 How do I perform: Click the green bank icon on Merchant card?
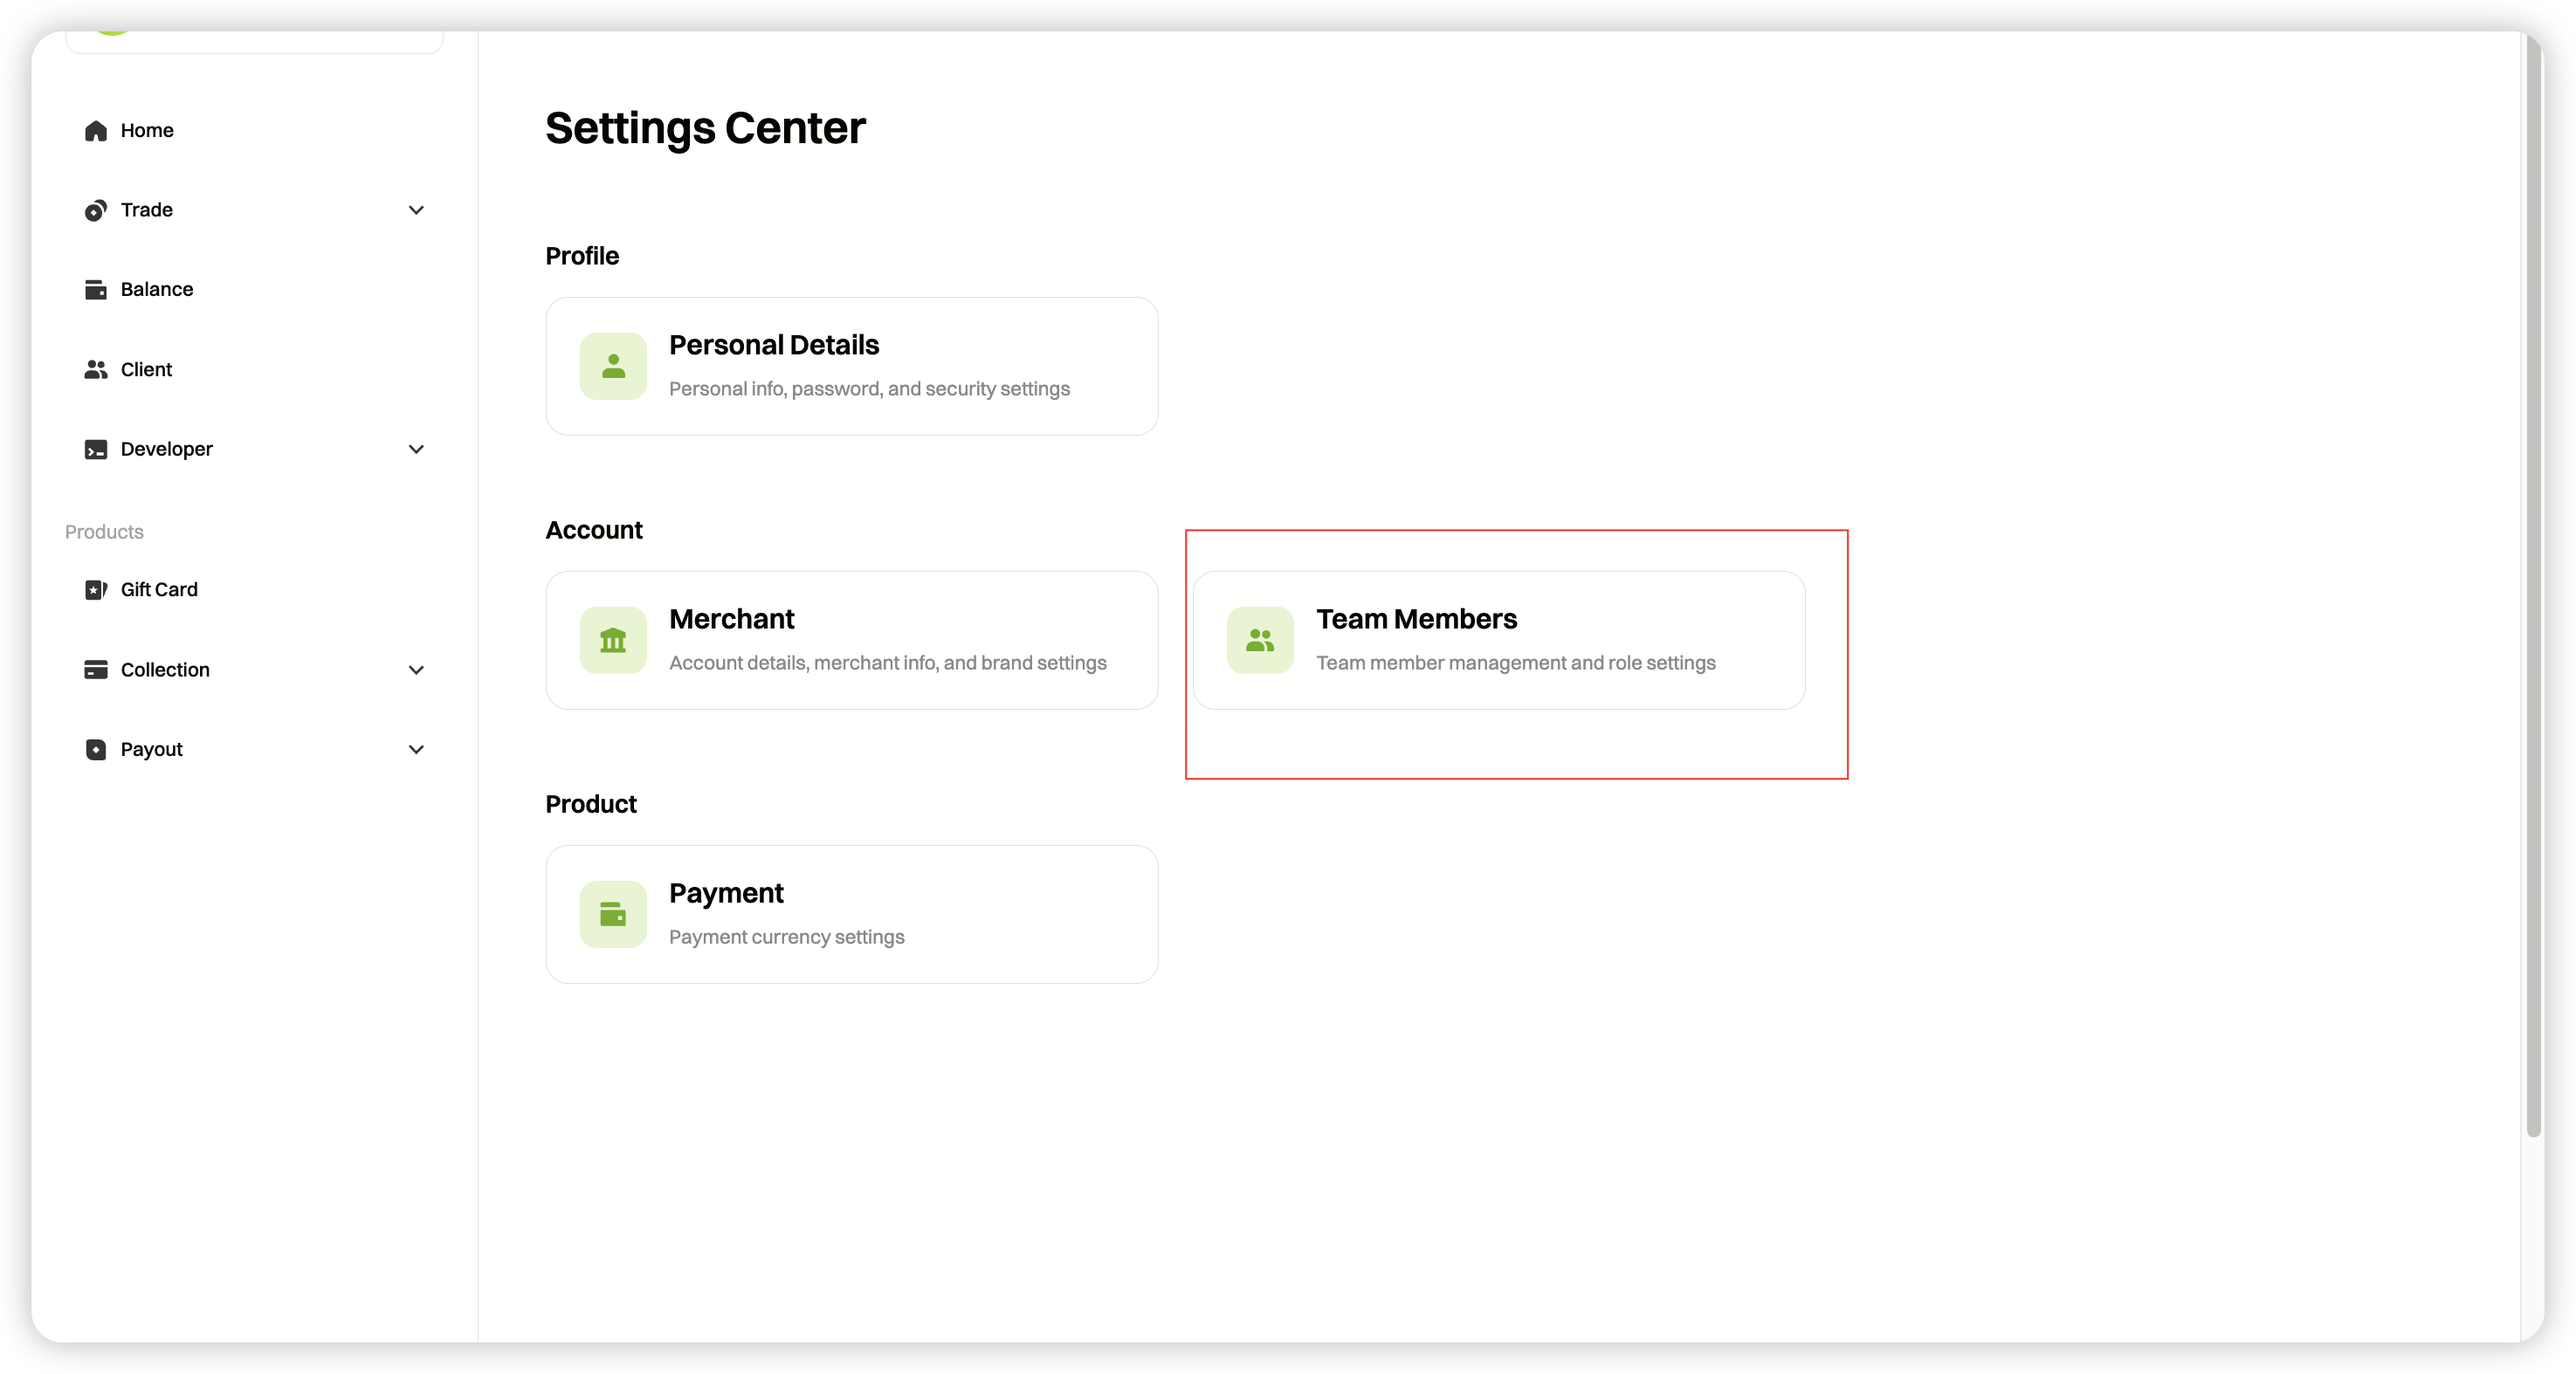coord(613,640)
